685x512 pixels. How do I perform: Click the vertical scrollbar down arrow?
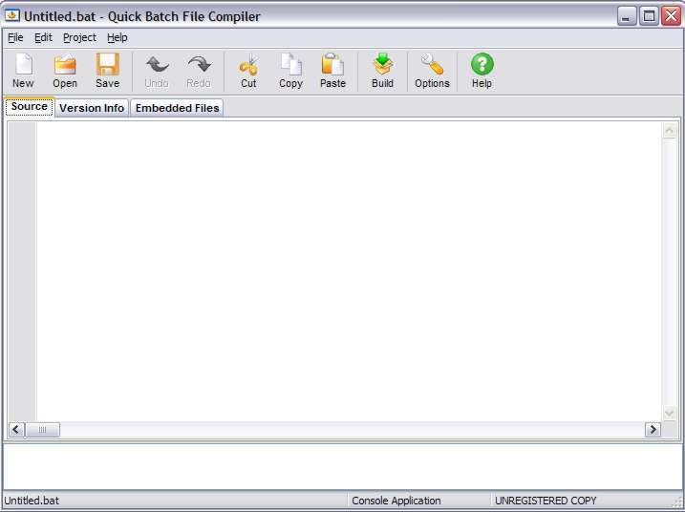pos(670,414)
